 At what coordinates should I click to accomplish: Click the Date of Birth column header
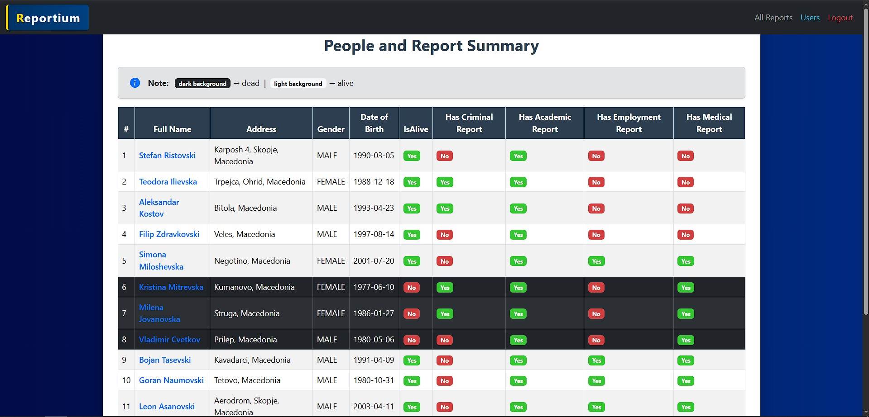click(x=374, y=123)
